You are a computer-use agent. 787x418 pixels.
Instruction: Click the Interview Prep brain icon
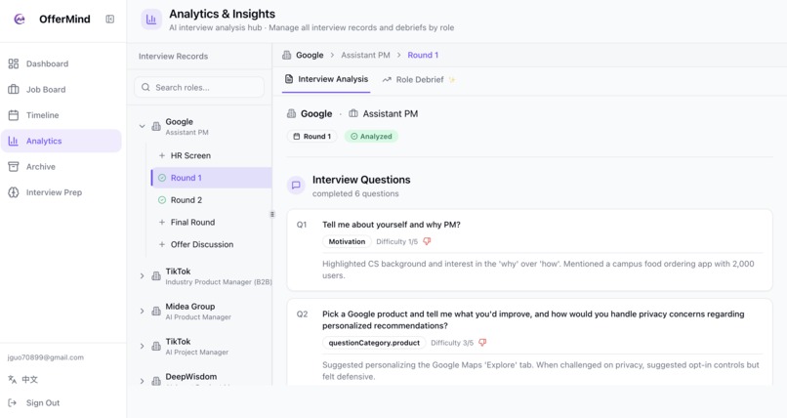click(x=14, y=192)
